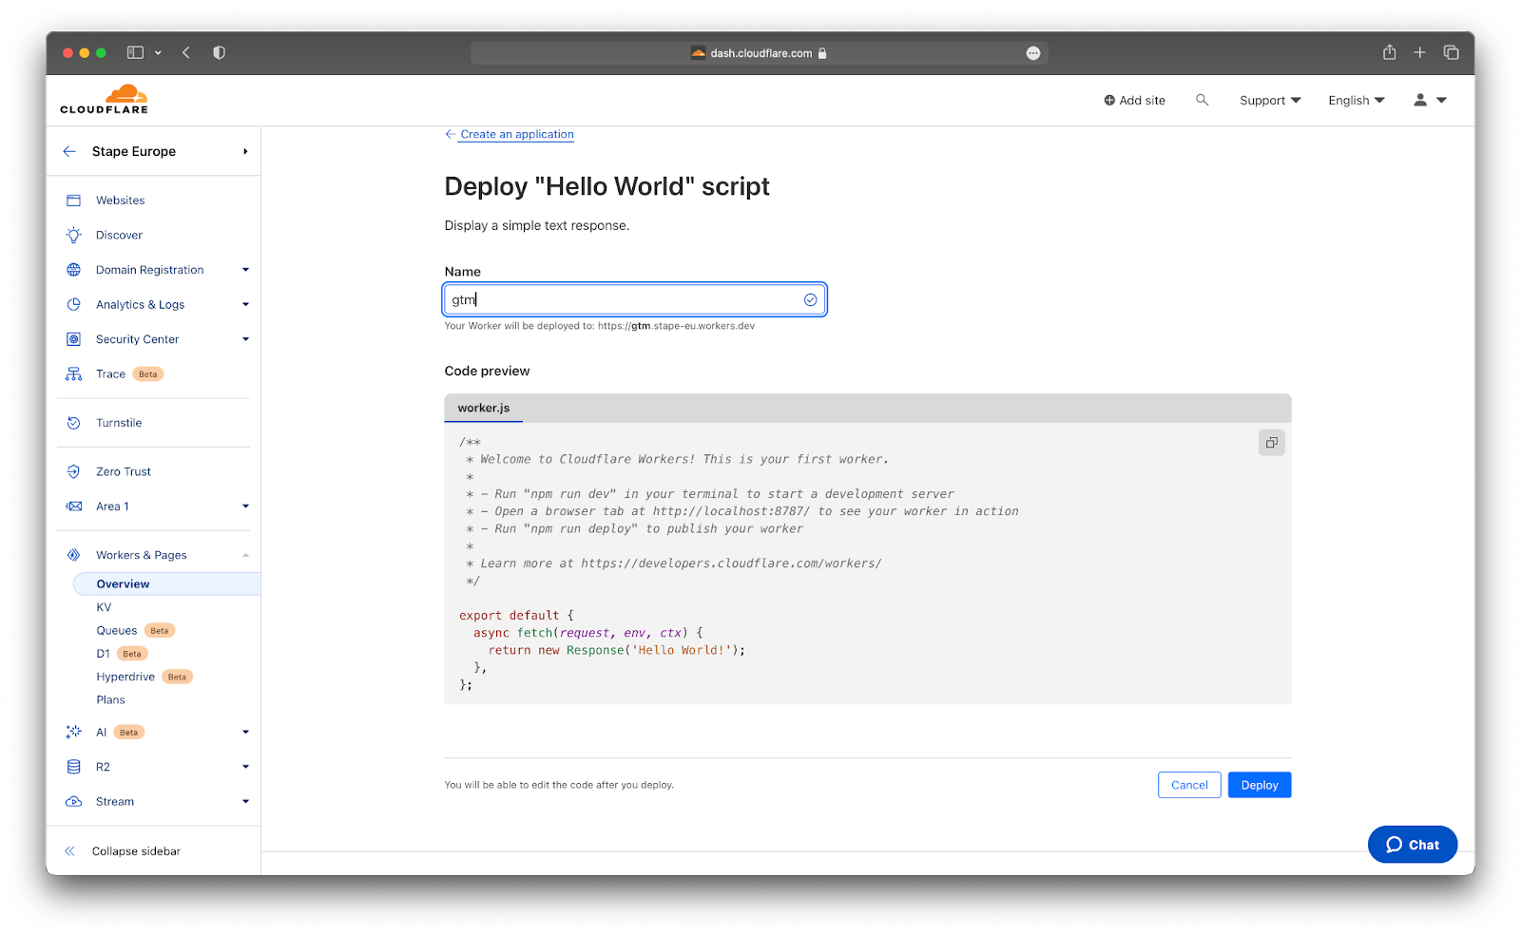1521x936 pixels.
Task: Click the back arrow beside Stape Europe
Action: pos(69,151)
